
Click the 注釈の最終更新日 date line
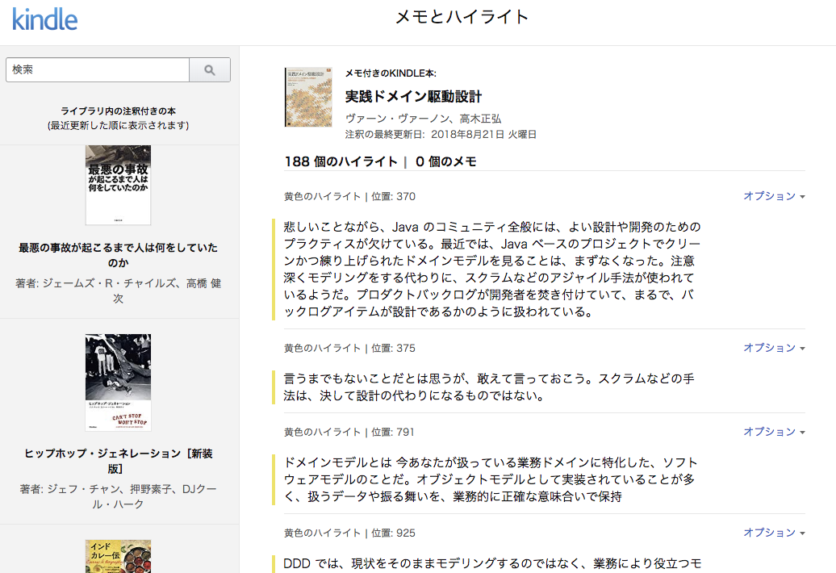click(x=441, y=134)
